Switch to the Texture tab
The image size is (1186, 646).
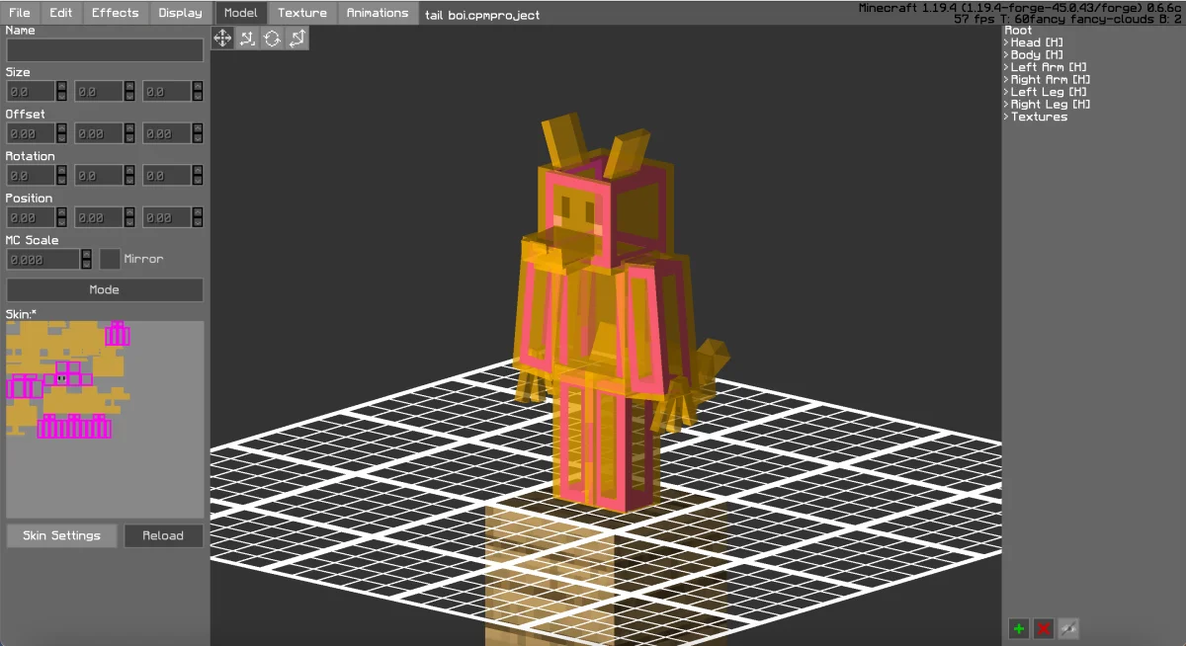(x=302, y=13)
